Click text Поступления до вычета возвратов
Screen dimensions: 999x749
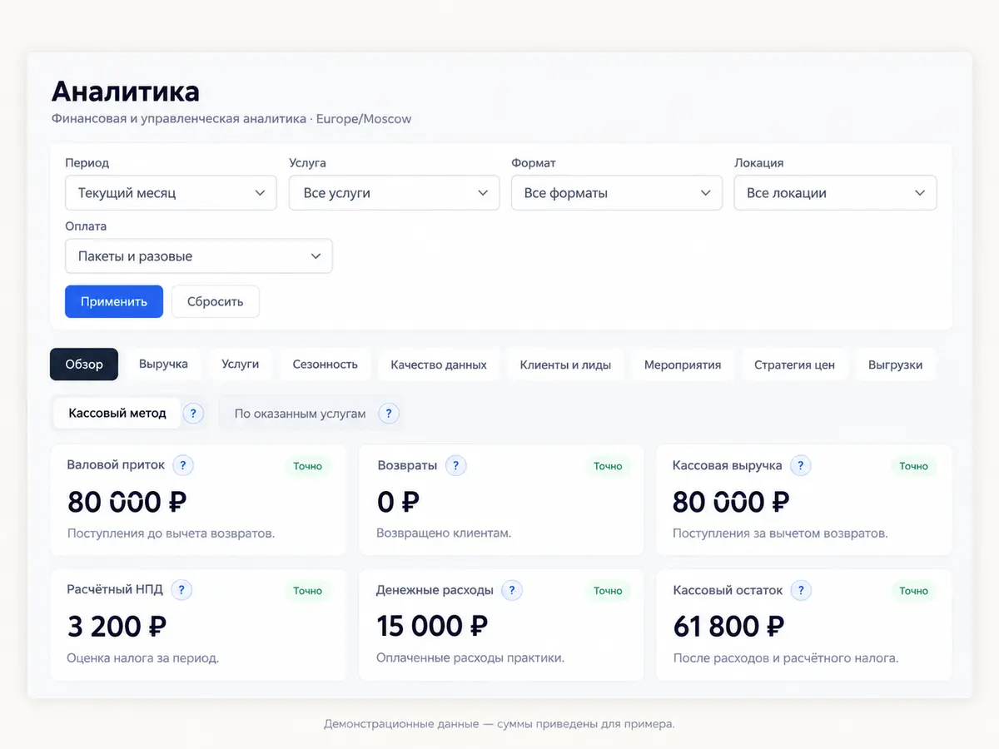(x=171, y=533)
